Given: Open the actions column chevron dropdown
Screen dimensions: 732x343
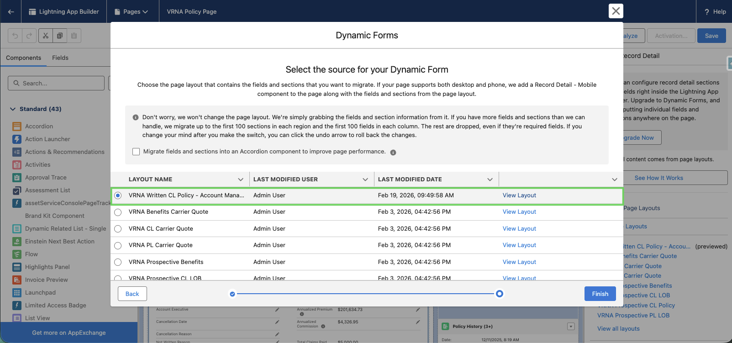Looking at the screenshot, I should tap(615, 179).
